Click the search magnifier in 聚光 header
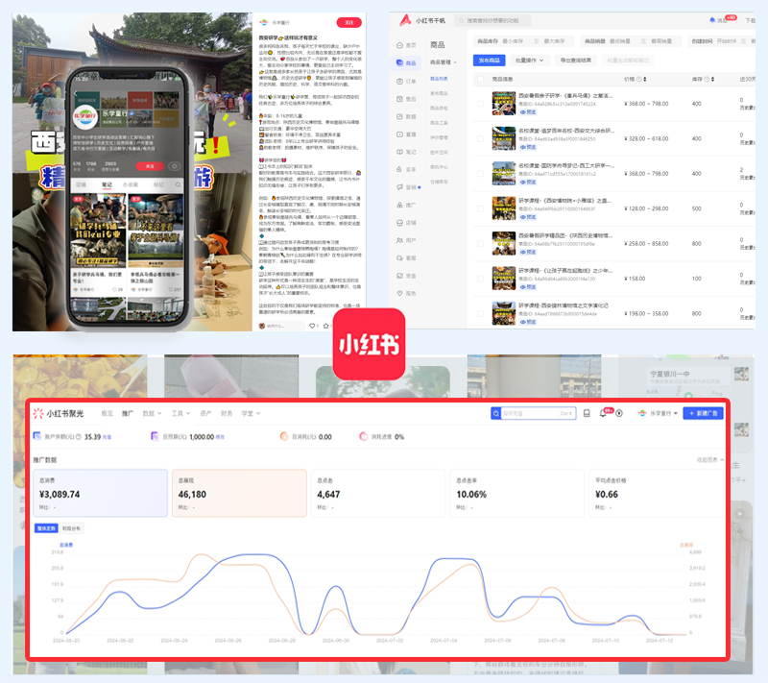 pos(495,413)
